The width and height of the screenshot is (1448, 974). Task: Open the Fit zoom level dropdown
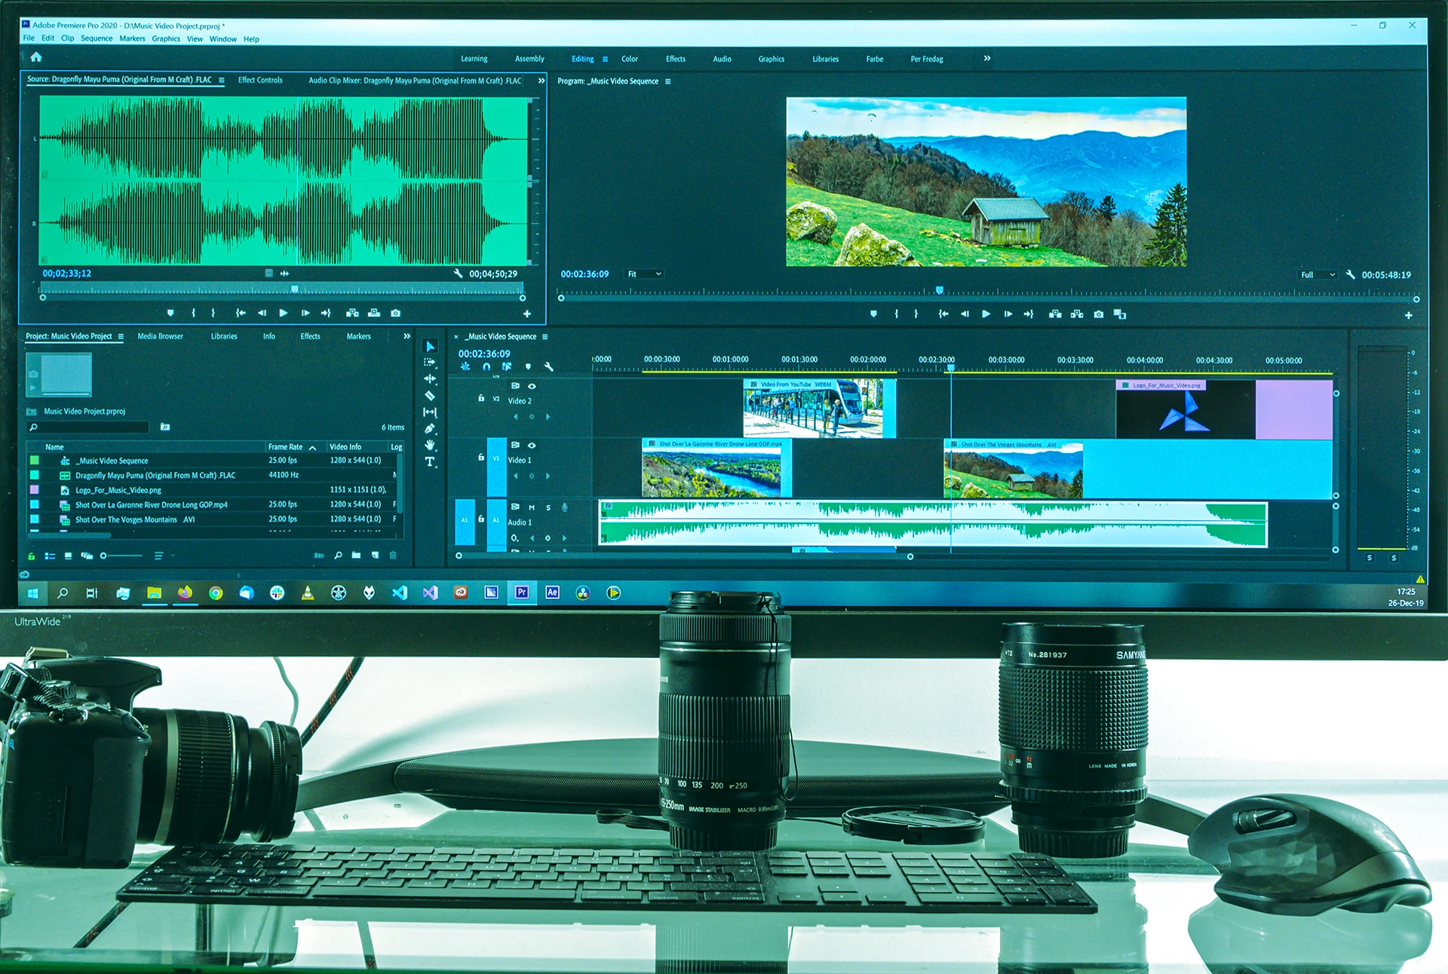point(645,274)
